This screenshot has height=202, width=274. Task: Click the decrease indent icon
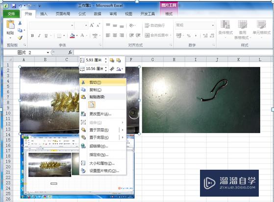(131, 35)
